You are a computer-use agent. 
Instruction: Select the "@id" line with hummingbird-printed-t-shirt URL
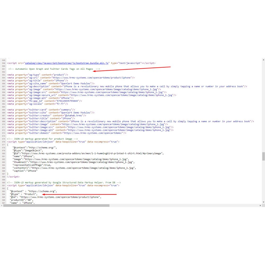pyautogui.click(x=88, y=153)
